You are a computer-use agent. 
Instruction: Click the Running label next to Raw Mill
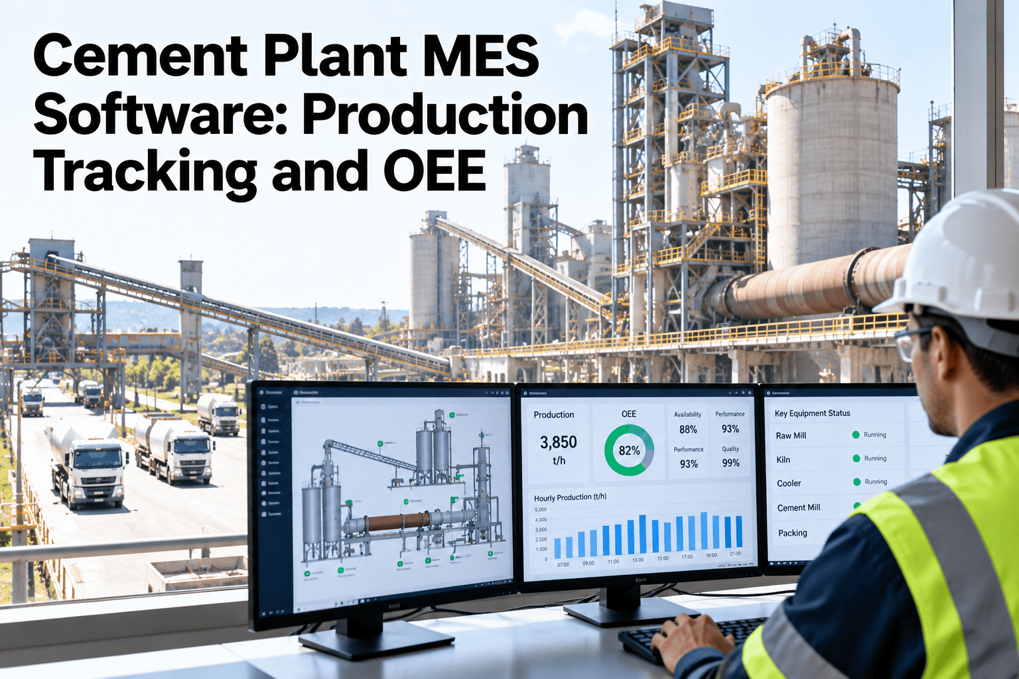click(x=875, y=435)
